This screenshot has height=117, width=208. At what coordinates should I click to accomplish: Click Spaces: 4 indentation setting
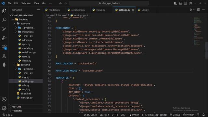point(104,115)
